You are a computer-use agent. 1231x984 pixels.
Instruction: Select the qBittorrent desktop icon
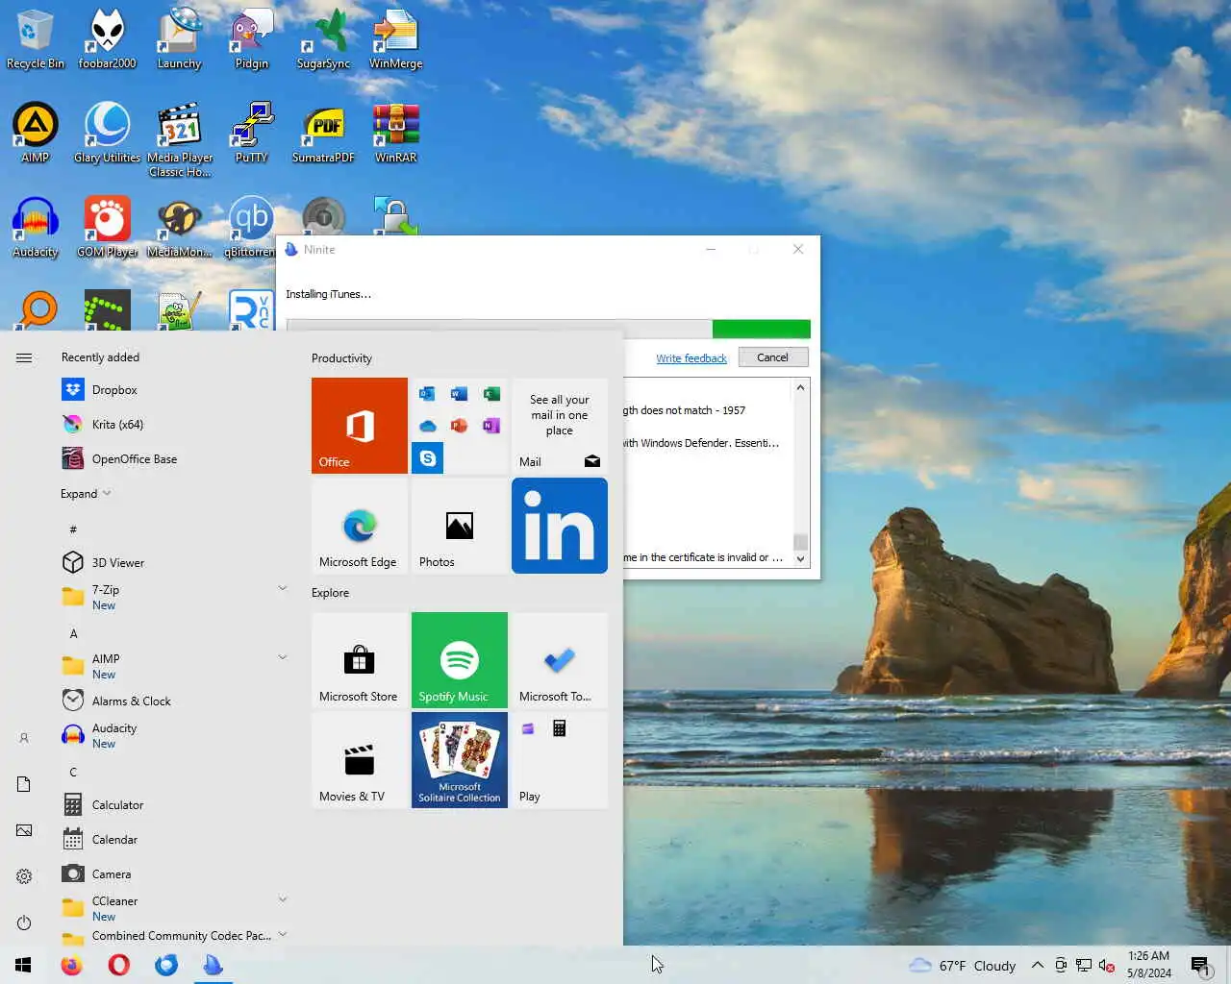tap(251, 228)
